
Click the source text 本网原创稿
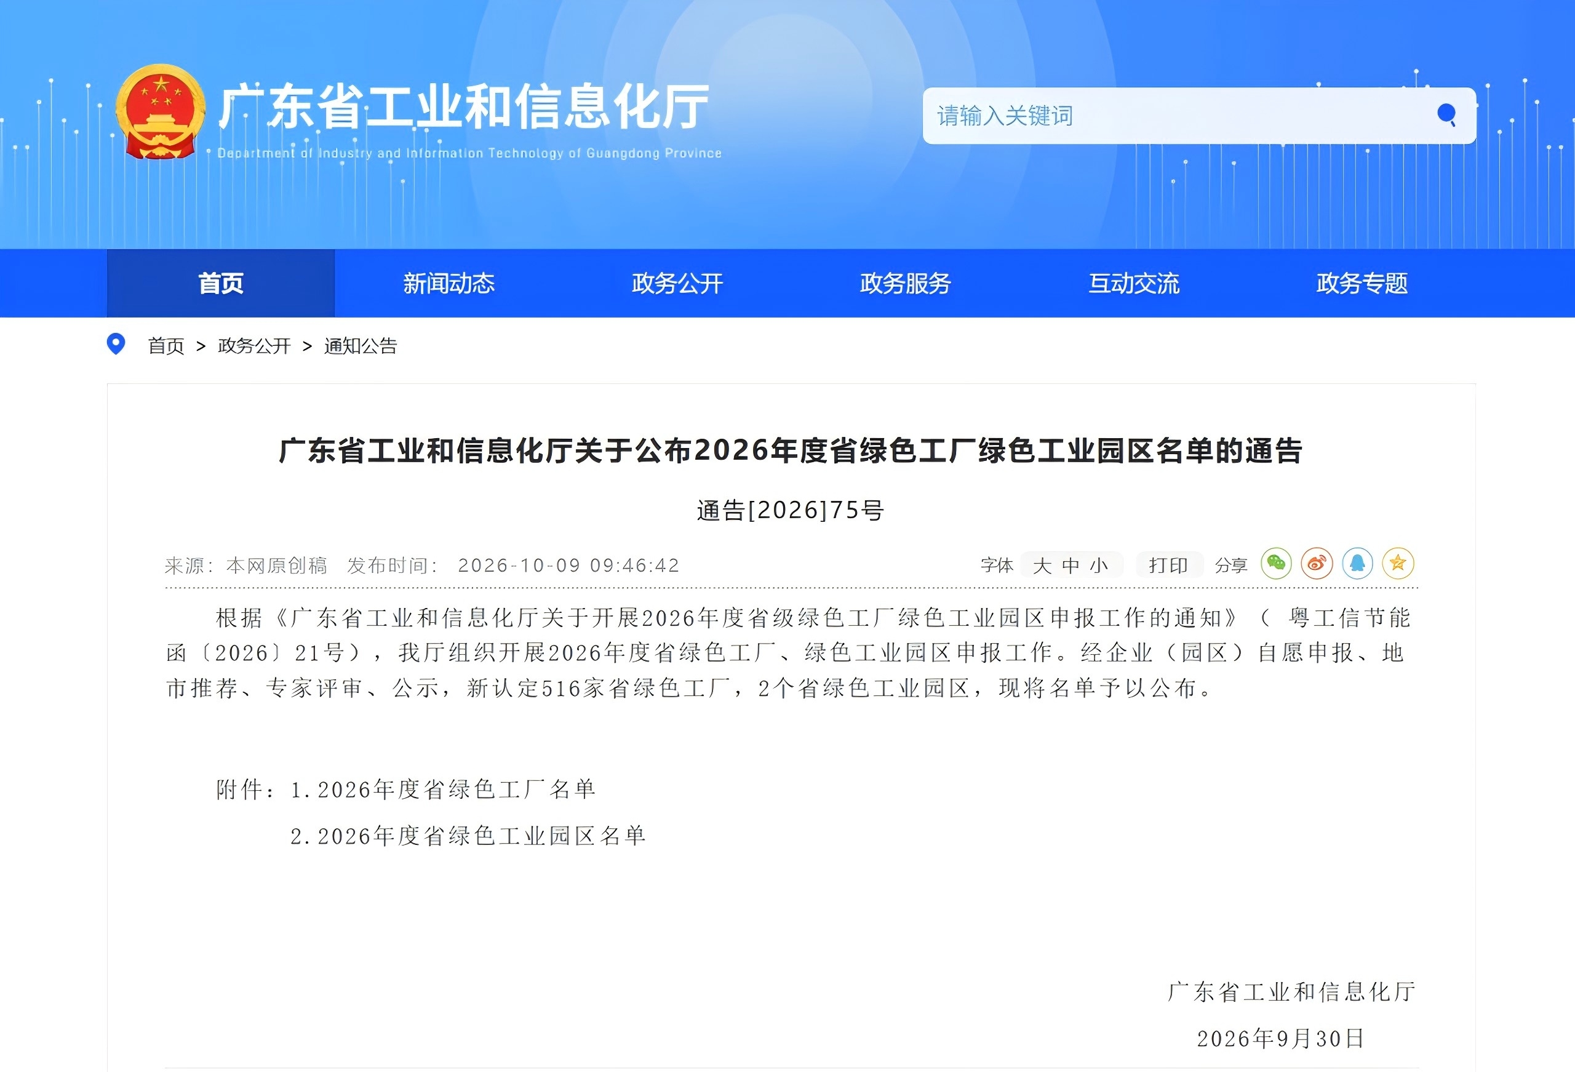[x=276, y=566]
